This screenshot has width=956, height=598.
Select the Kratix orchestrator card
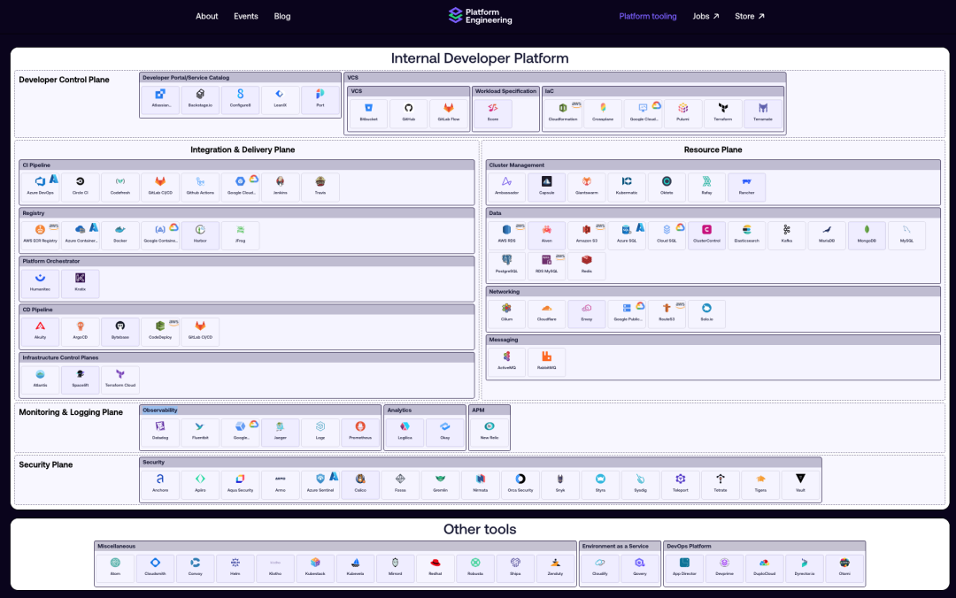80,283
